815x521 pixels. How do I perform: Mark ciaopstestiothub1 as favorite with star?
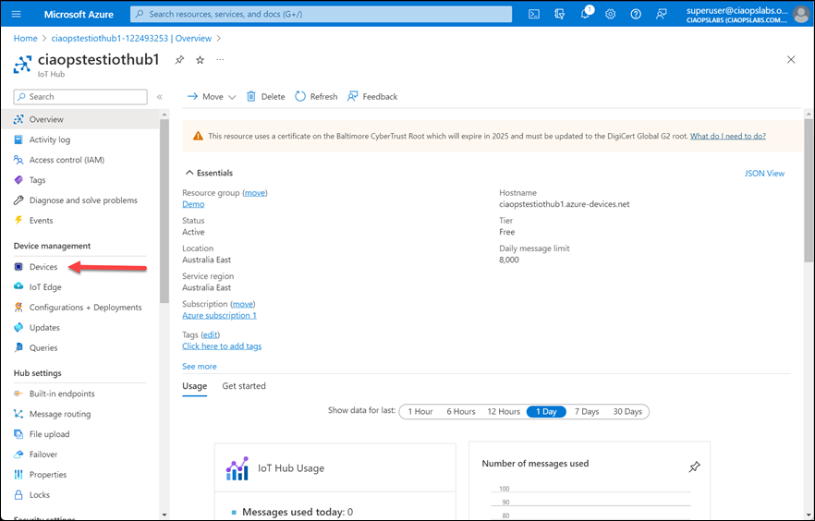point(200,60)
